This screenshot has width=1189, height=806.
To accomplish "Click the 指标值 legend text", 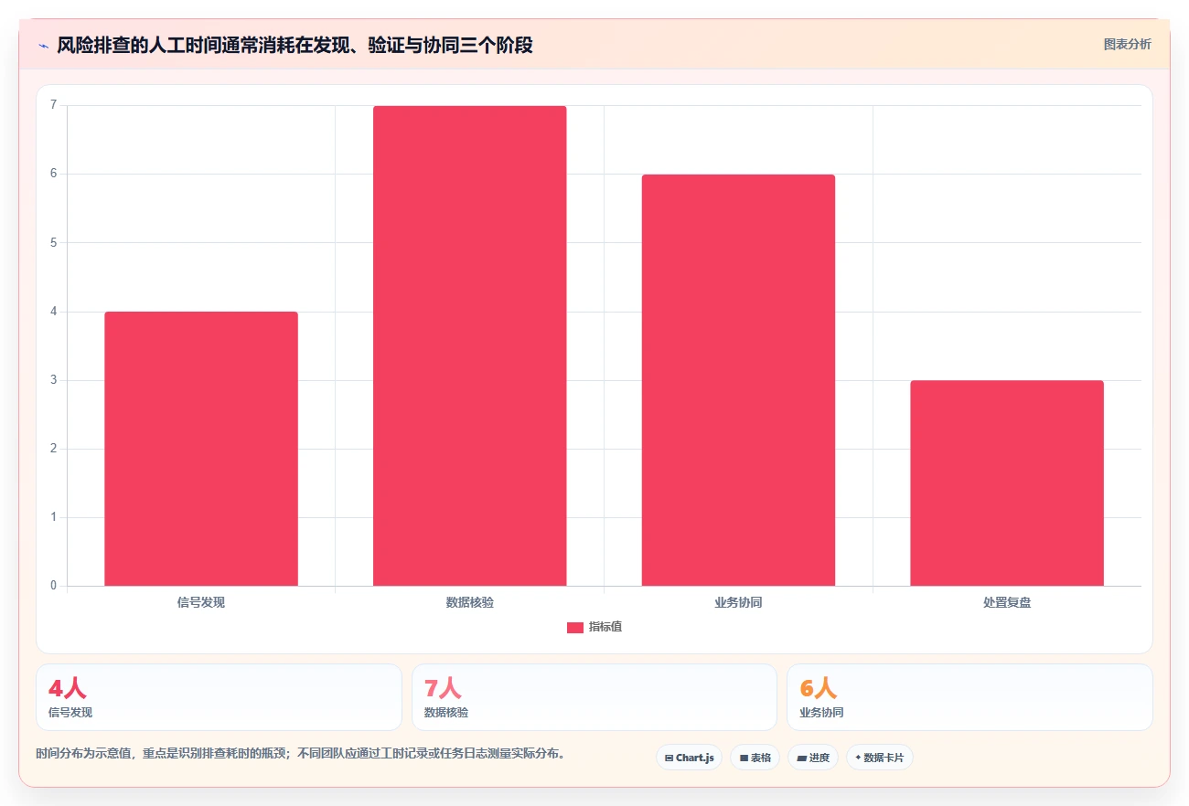I will click(605, 627).
